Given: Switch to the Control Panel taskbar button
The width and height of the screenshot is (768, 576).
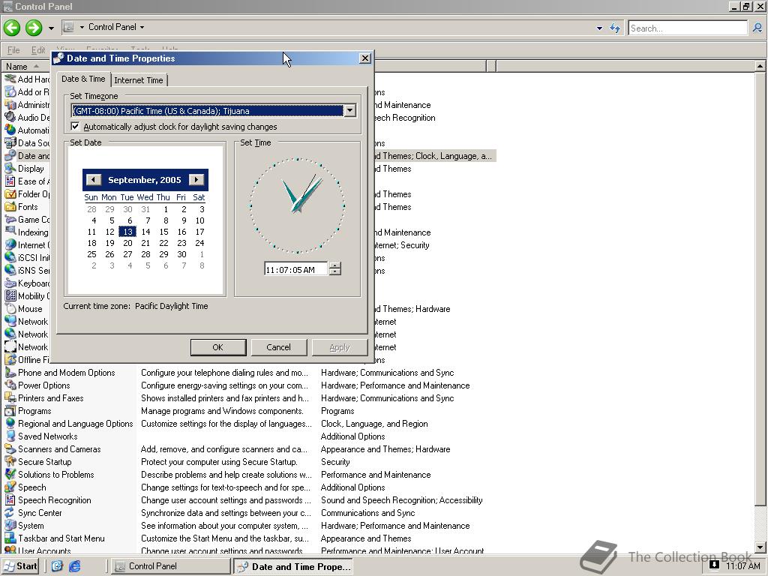Looking at the screenshot, I should tap(170, 566).
